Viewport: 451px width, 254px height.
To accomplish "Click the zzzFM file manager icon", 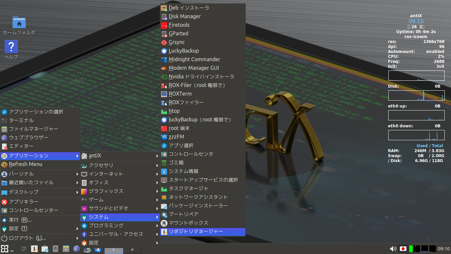I will coord(164,137).
